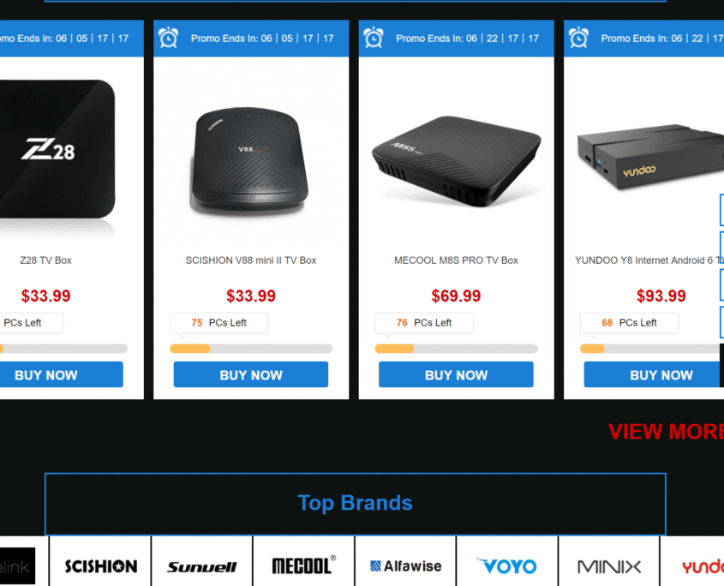Open the MINIX brand logo
724x586 pixels.
coord(609,565)
